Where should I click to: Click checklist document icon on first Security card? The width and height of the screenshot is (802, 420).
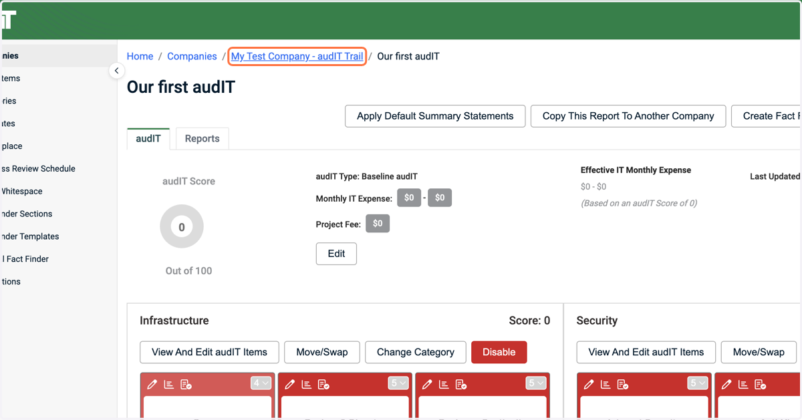(x=623, y=384)
